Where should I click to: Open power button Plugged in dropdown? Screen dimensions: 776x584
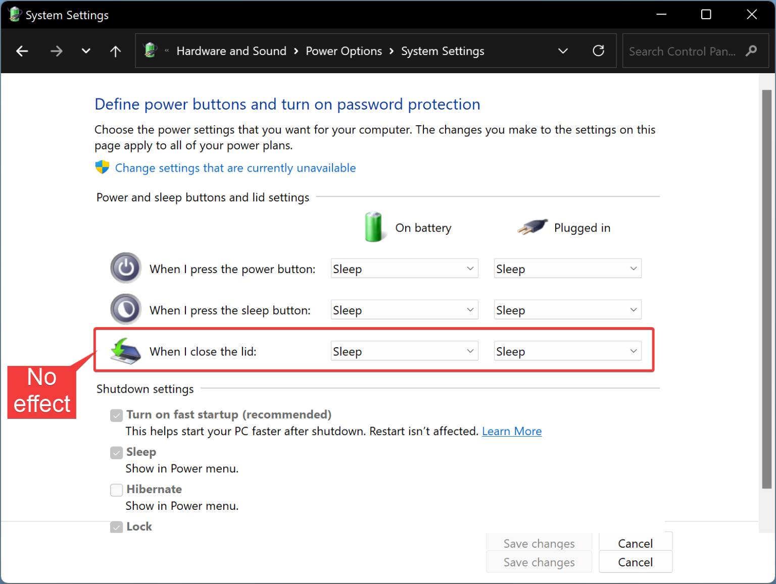567,269
